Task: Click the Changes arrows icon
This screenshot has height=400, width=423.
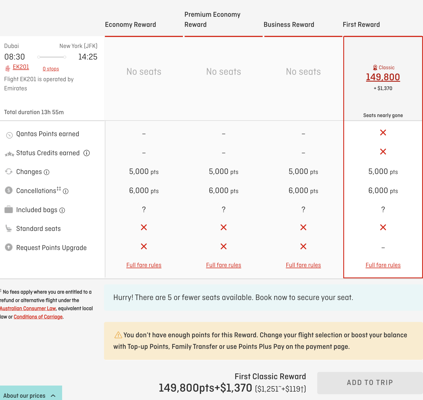Action: [9, 171]
